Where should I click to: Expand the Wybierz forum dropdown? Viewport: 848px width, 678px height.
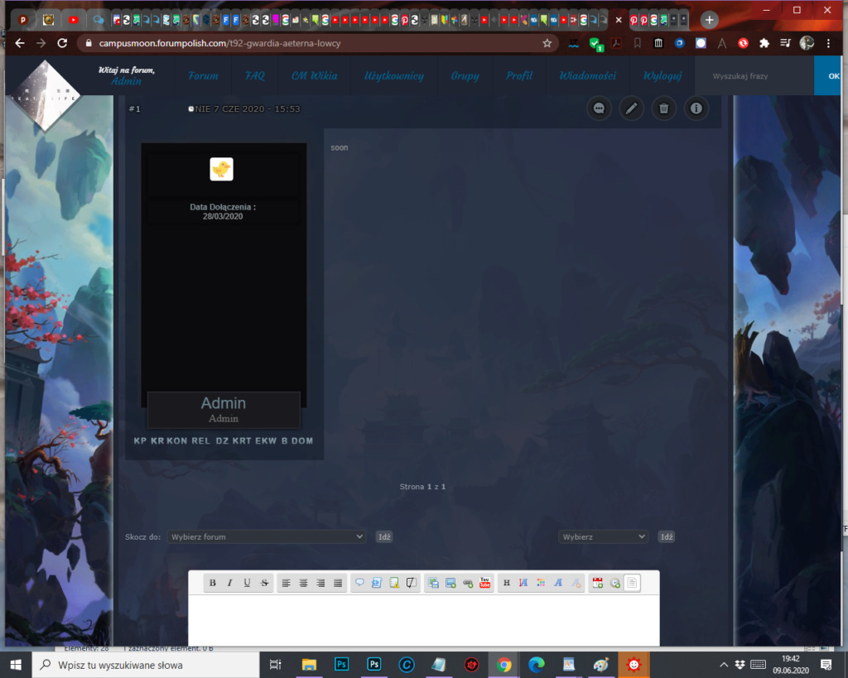267,537
